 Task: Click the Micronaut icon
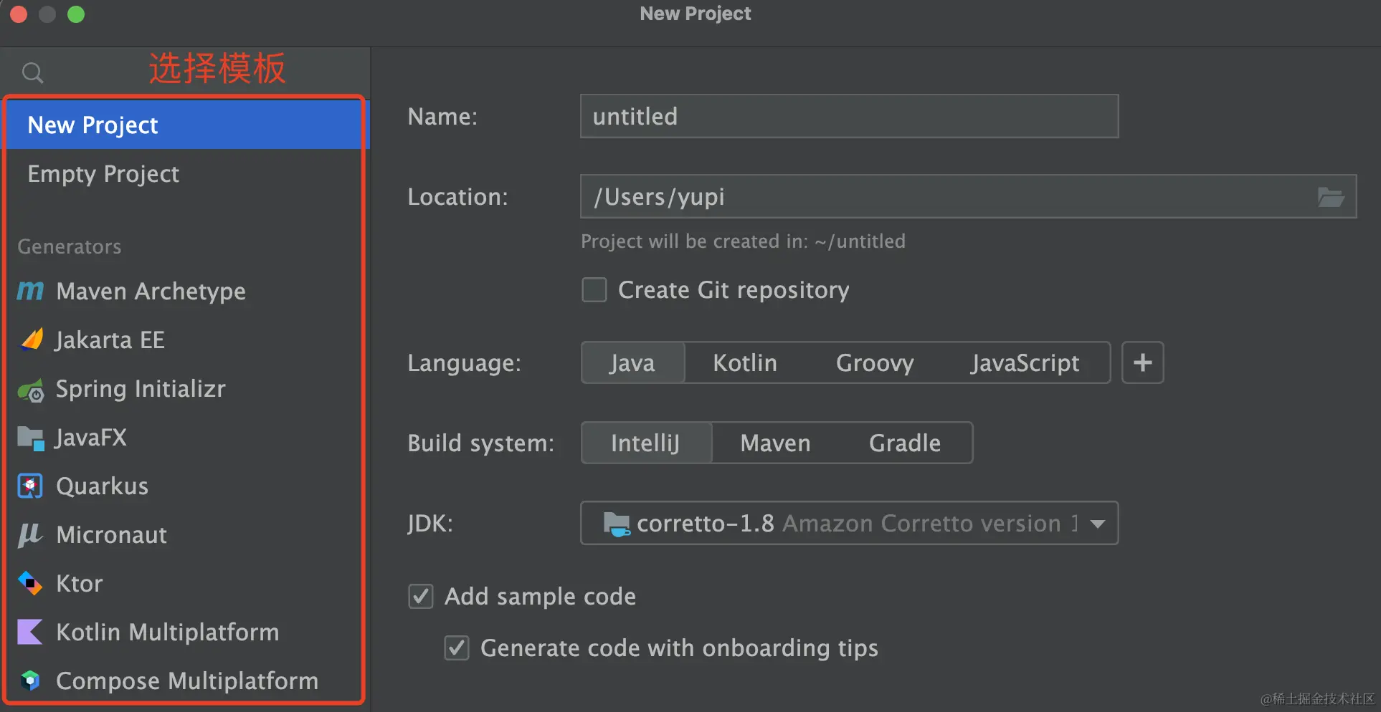[x=30, y=535]
